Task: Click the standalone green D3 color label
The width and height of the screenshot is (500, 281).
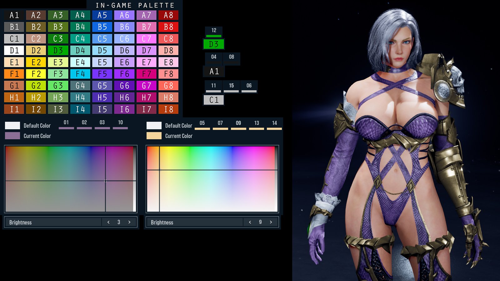Action: coord(214,44)
